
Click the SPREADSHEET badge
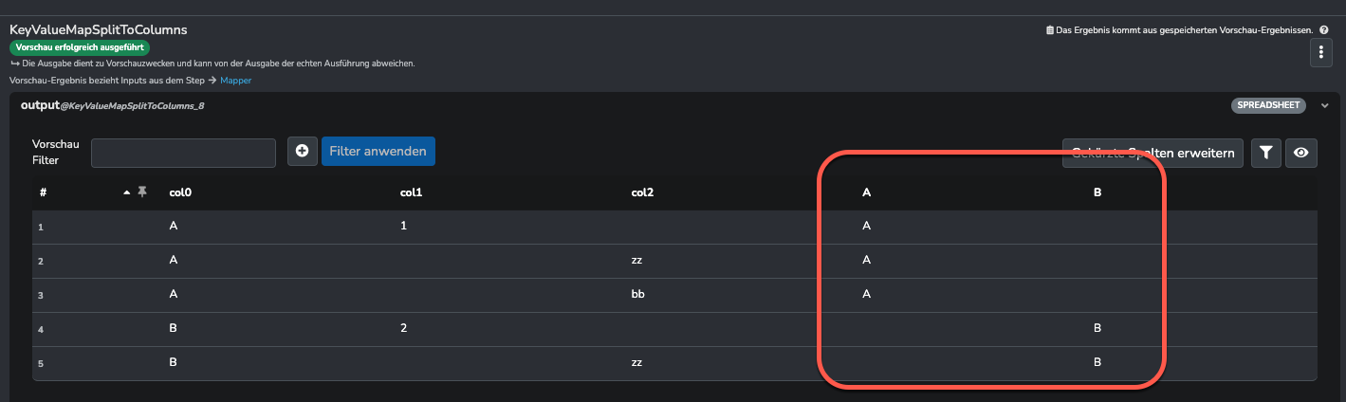click(x=1268, y=105)
